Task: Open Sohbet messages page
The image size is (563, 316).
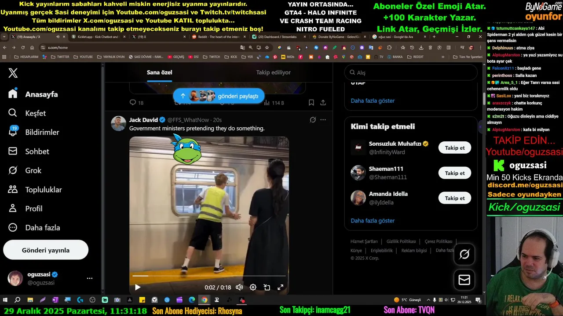Action: point(29,151)
